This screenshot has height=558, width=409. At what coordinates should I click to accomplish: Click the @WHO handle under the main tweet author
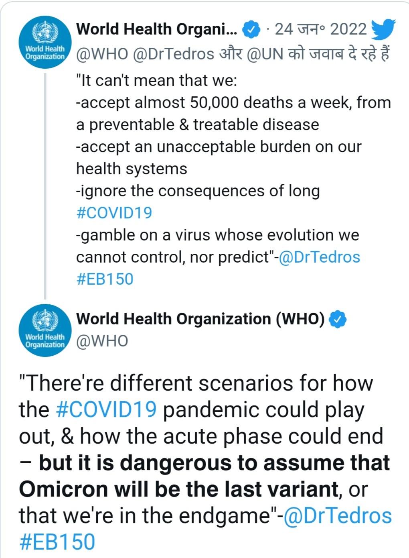[x=102, y=341]
